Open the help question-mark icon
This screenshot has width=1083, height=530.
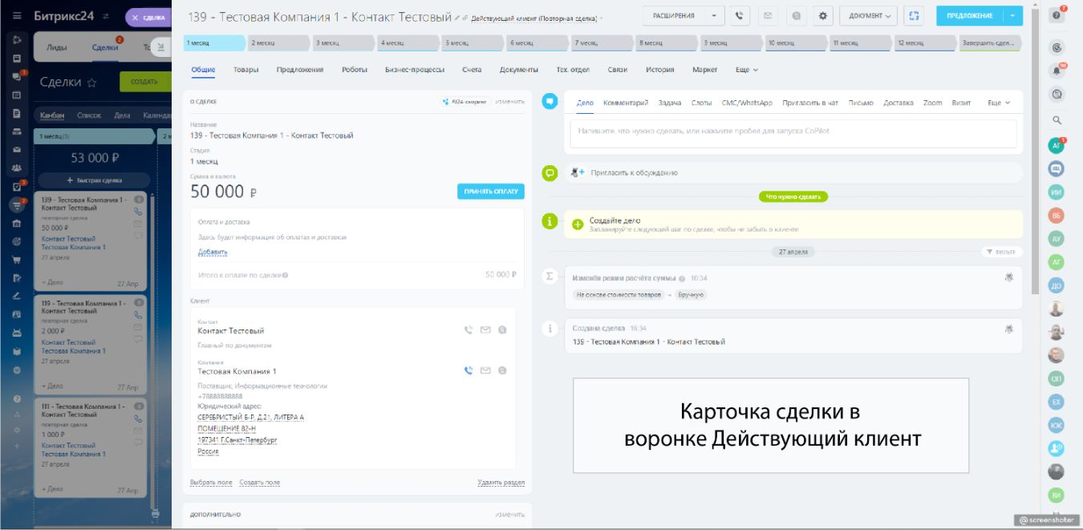coord(1057,15)
